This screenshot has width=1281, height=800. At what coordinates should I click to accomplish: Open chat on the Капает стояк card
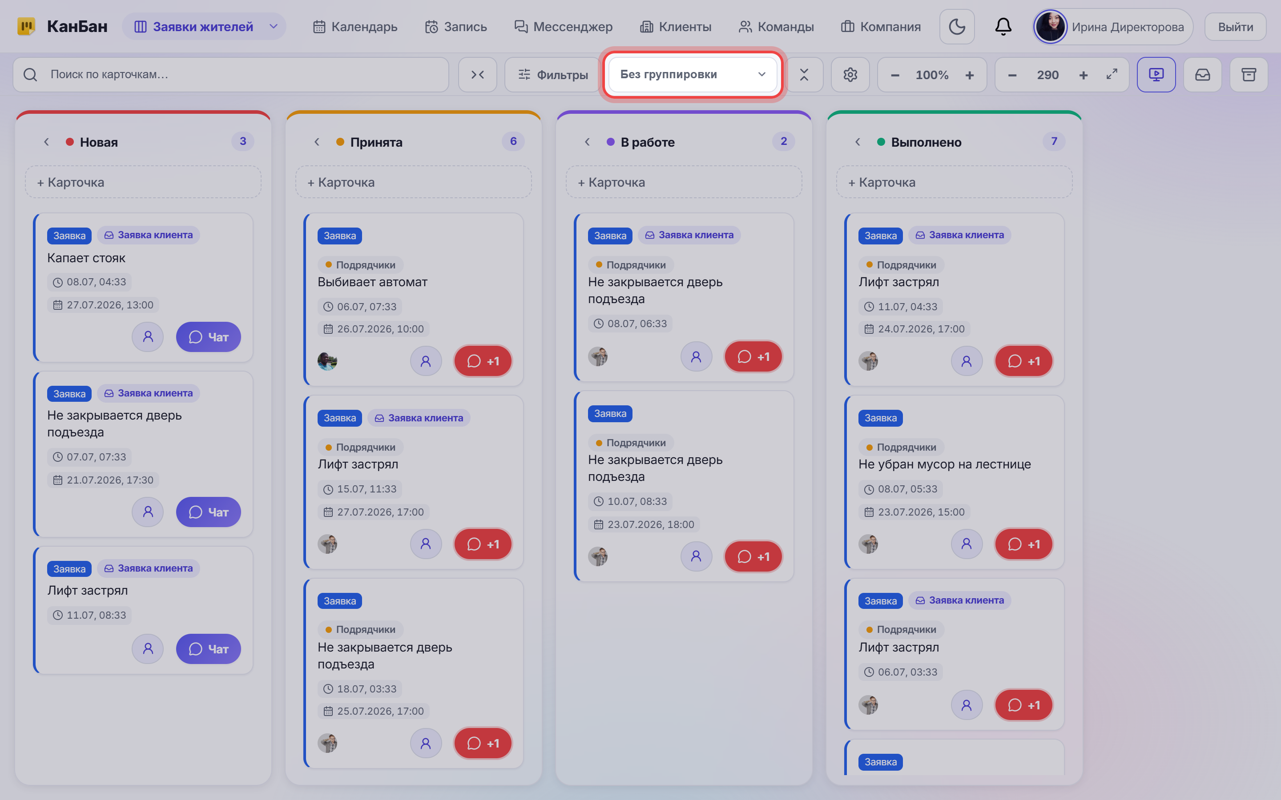(x=208, y=337)
